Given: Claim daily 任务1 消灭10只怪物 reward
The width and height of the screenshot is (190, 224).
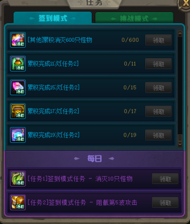Looking at the screenshot, I should click(x=165, y=179).
